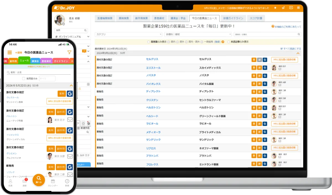Click the 副 icon in ペルシード row
Viewport: 332px width, 195px height.
259,116
